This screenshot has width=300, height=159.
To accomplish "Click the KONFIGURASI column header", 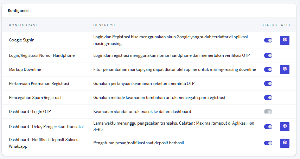I will click(x=23, y=25).
